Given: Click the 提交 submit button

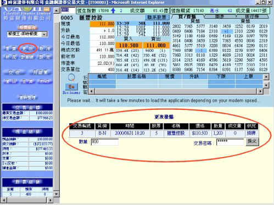Looking at the screenshot, I should pyautogui.click(x=252, y=142).
